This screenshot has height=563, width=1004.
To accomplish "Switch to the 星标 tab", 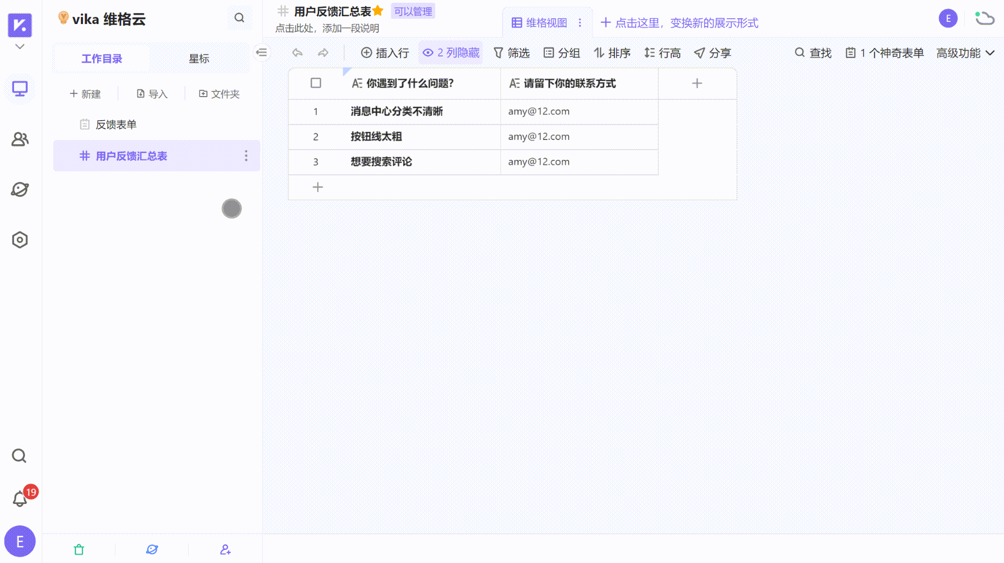I will point(199,58).
